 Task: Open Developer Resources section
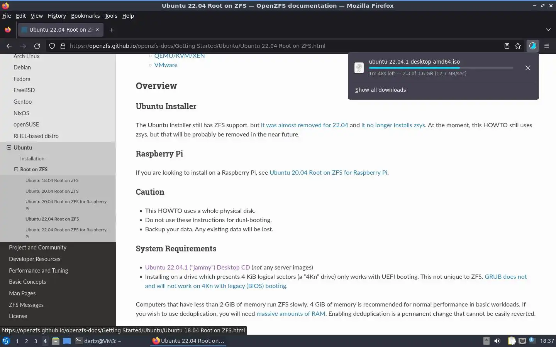coord(35,259)
